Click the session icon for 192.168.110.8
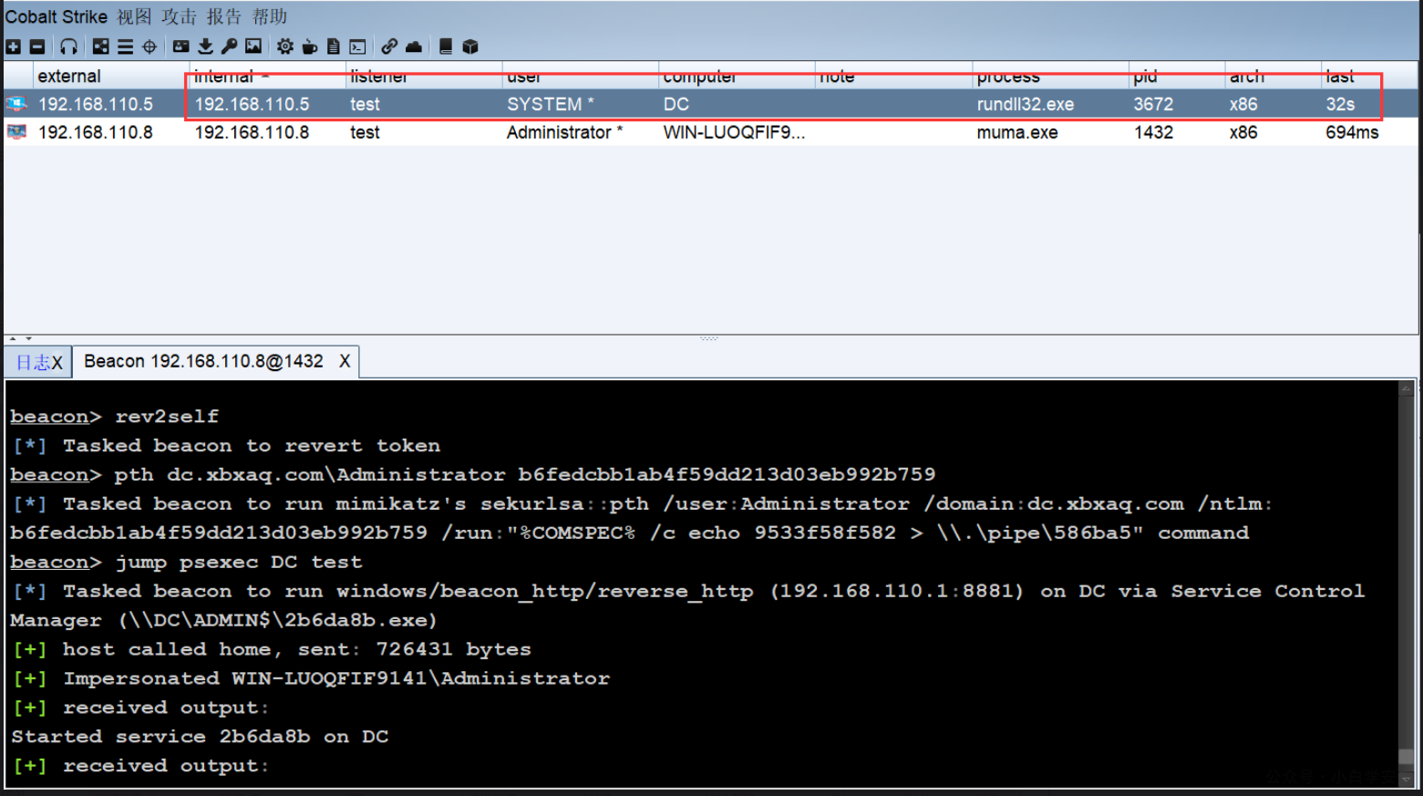Image resolution: width=1423 pixels, height=796 pixels. pyautogui.click(x=16, y=132)
